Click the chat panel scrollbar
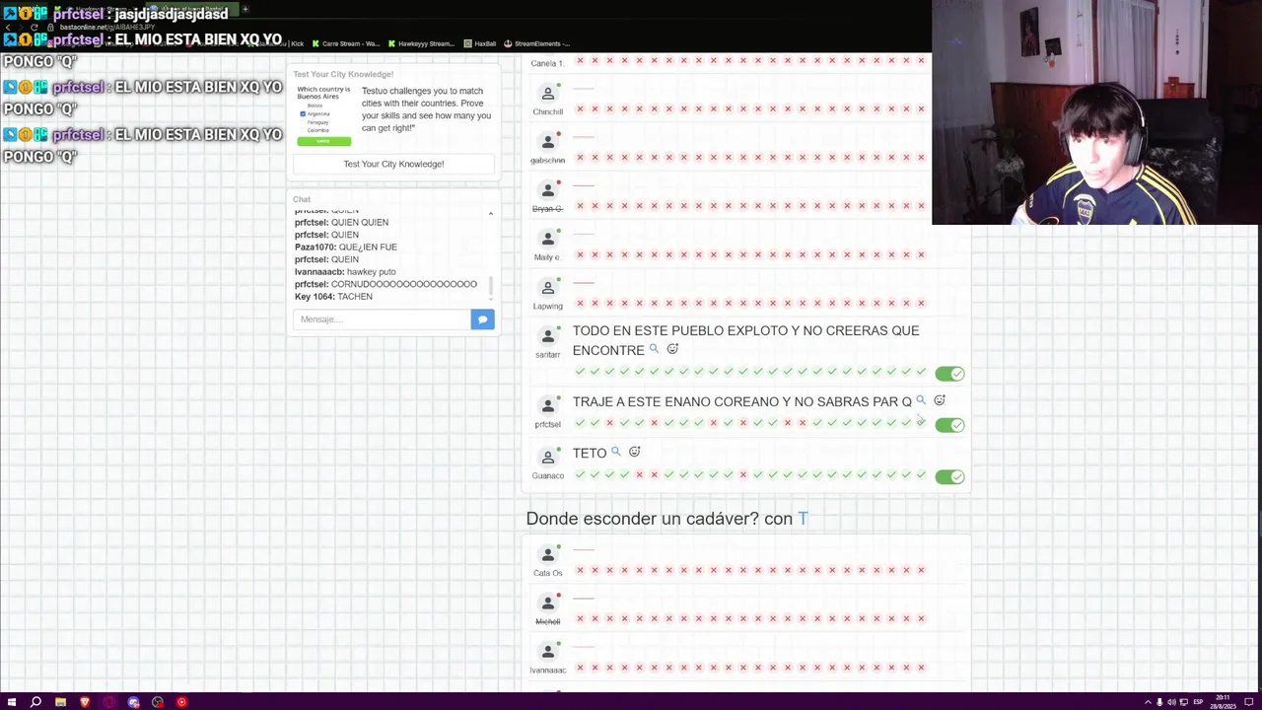1262x710 pixels. tap(490, 286)
